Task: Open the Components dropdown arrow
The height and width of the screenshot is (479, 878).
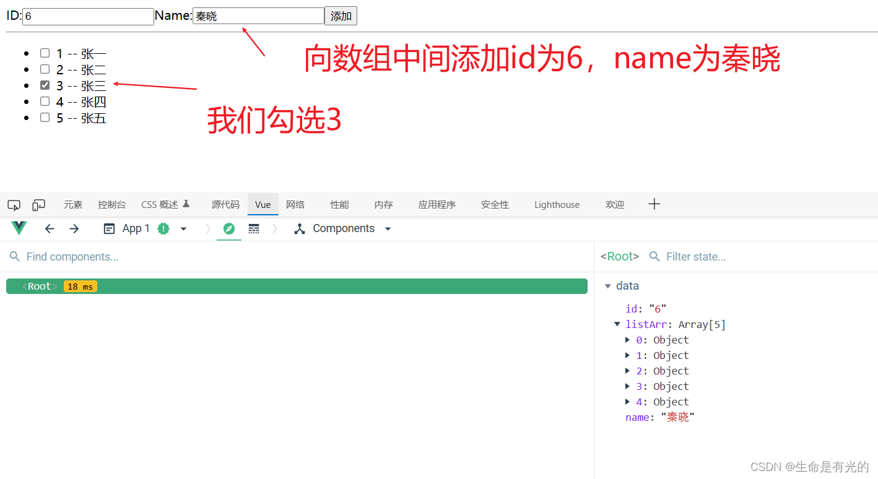Action: coord(388,229)
